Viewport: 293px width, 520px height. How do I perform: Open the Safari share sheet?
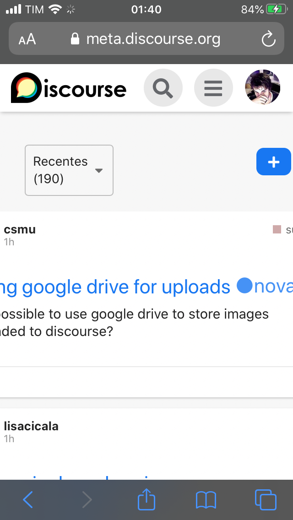pos(146,500)
